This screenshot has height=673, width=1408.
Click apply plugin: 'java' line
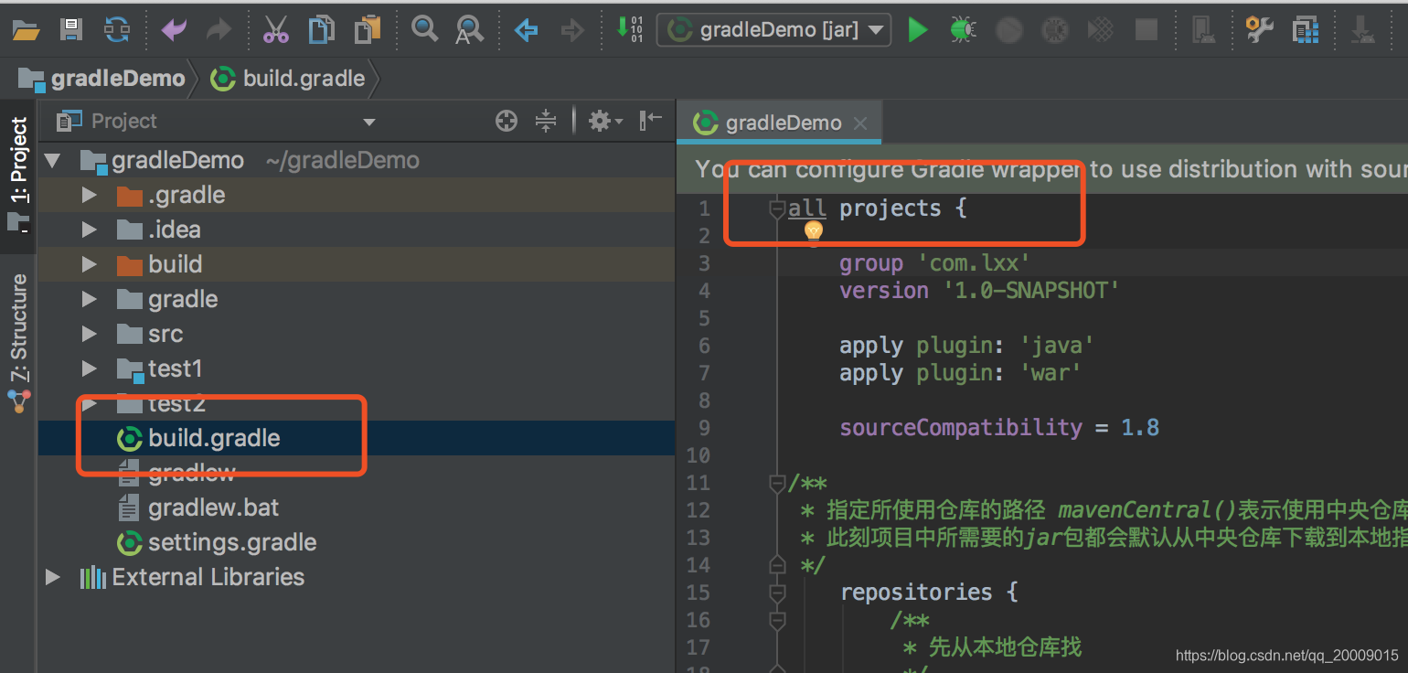click(x=967, y=346)
